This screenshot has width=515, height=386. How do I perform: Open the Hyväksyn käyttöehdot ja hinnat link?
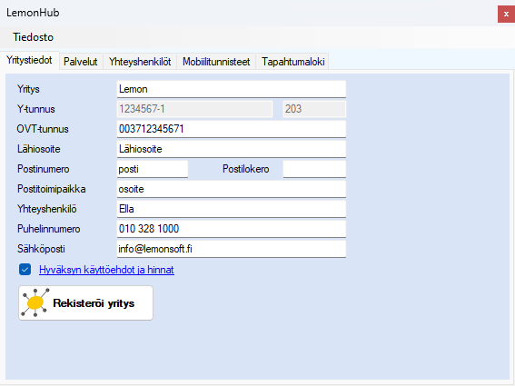pos(106,270)
